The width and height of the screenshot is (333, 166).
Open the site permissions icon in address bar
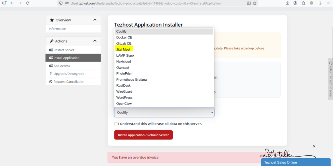point(67,3)
